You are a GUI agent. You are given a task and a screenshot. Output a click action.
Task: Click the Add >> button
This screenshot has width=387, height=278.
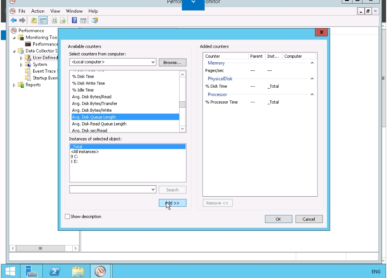(172, 203)
